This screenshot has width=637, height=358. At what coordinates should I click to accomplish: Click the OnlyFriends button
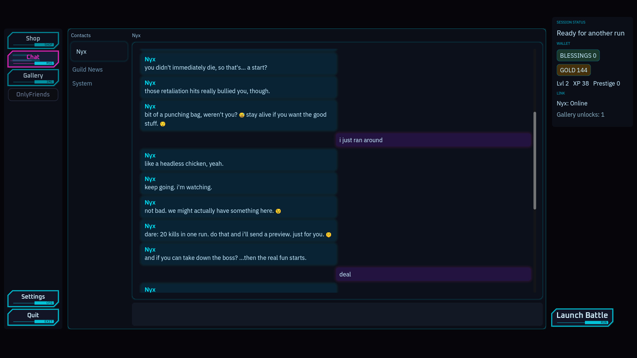pyautogui.click(x=33, y=94)
